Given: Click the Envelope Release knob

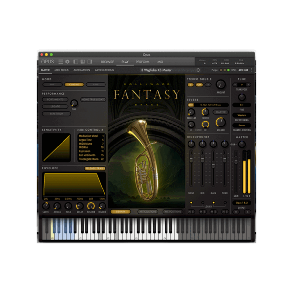Looking at the screenshot, I should point(102,206).
